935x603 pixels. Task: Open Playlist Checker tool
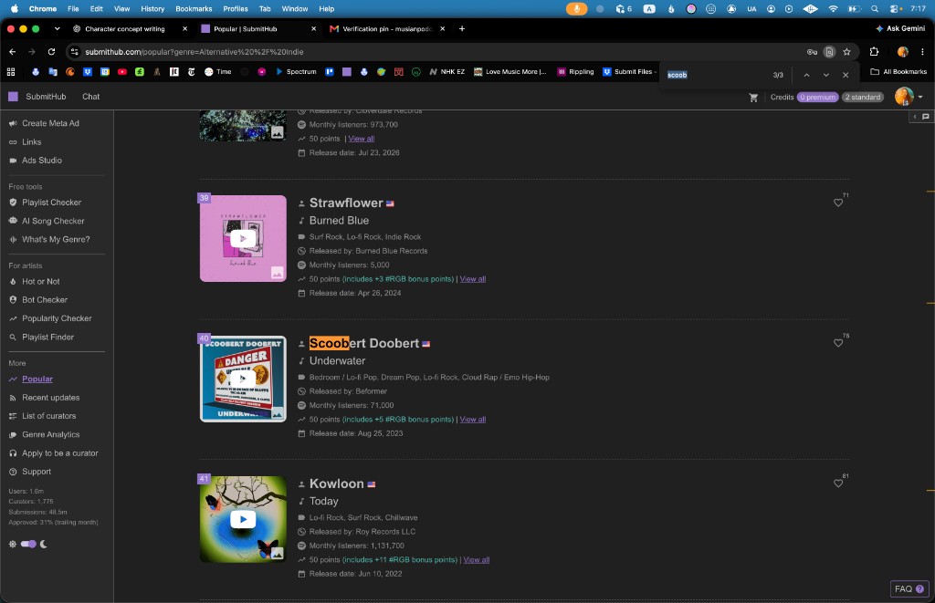[51, 203]
